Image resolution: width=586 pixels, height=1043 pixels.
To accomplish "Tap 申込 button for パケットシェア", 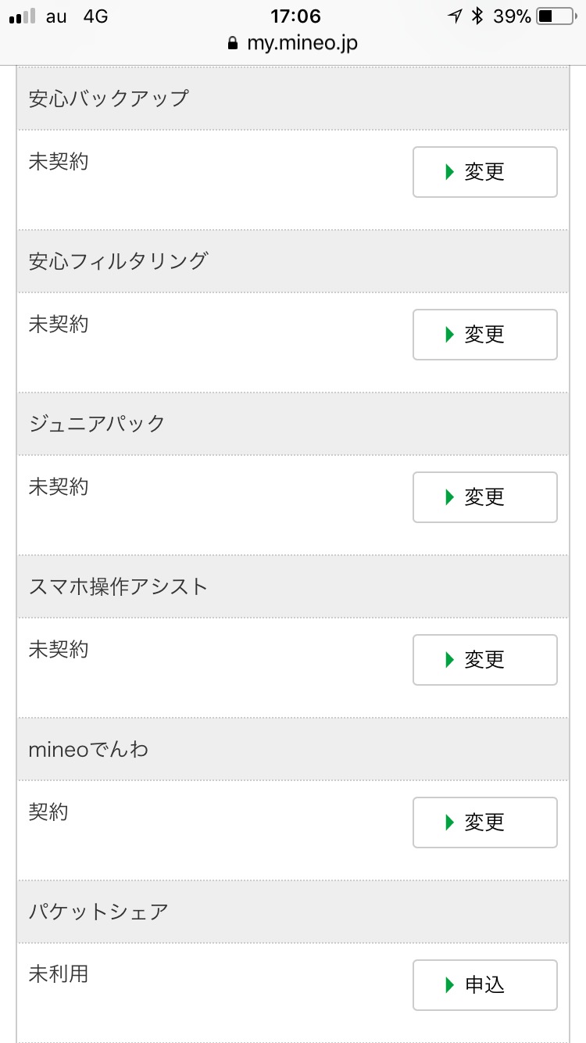I will tap(484, 985).
